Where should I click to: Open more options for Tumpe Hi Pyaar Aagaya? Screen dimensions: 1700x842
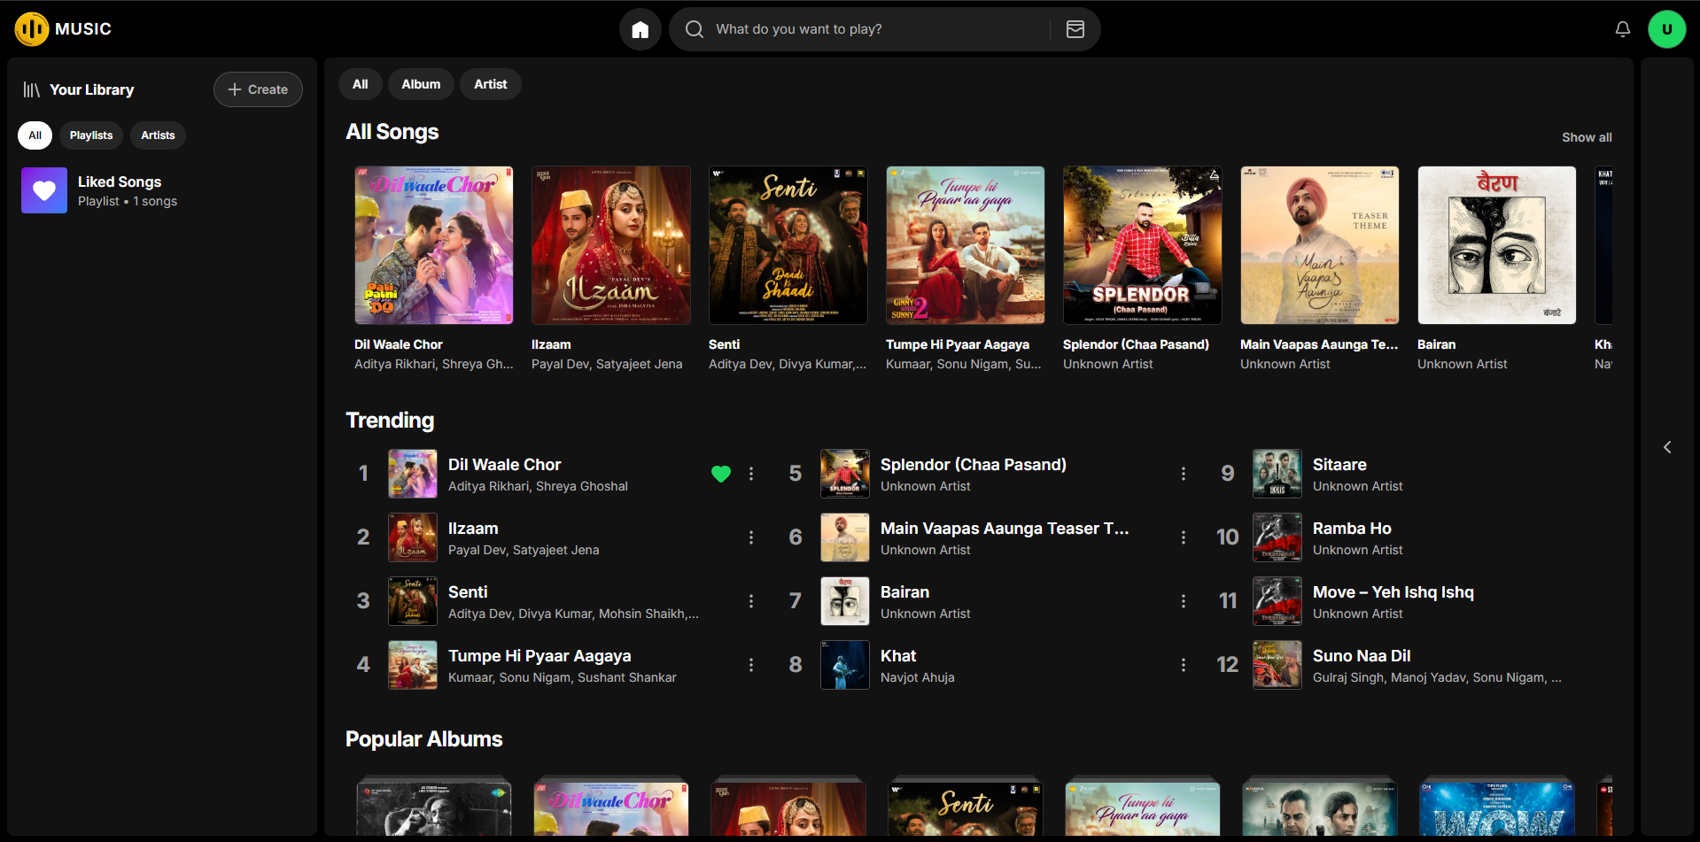[x=751, y=665]
